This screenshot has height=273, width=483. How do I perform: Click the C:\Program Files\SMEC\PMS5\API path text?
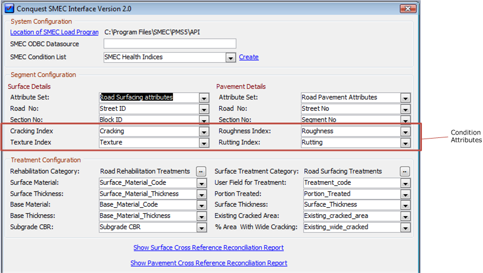[152, 32]
